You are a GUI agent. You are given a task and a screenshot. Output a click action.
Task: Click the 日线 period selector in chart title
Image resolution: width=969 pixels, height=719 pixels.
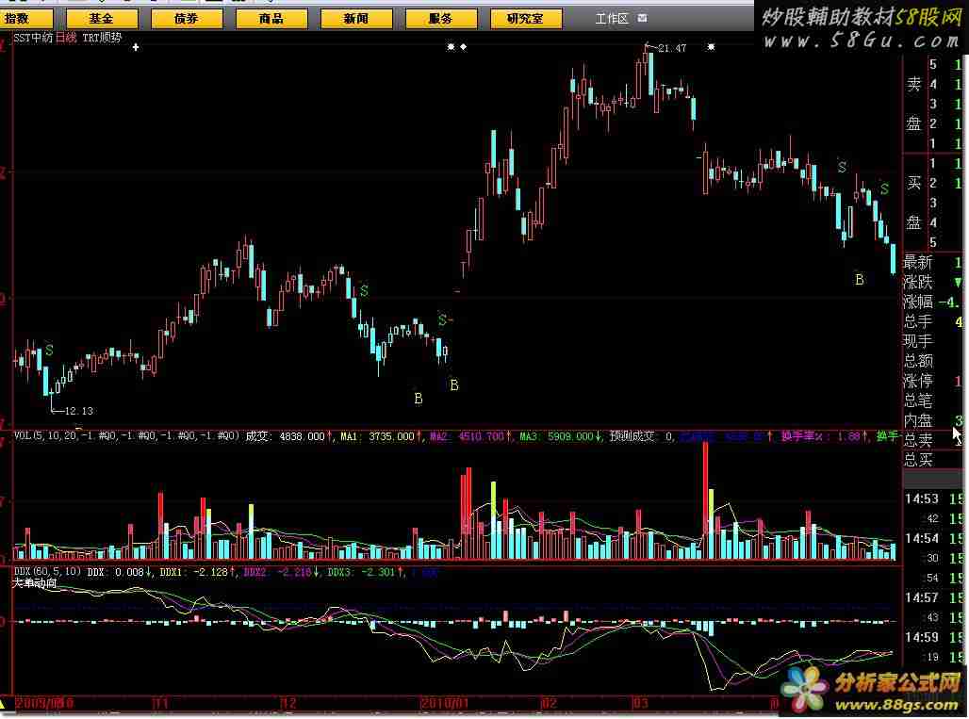[x=66, y=37]
